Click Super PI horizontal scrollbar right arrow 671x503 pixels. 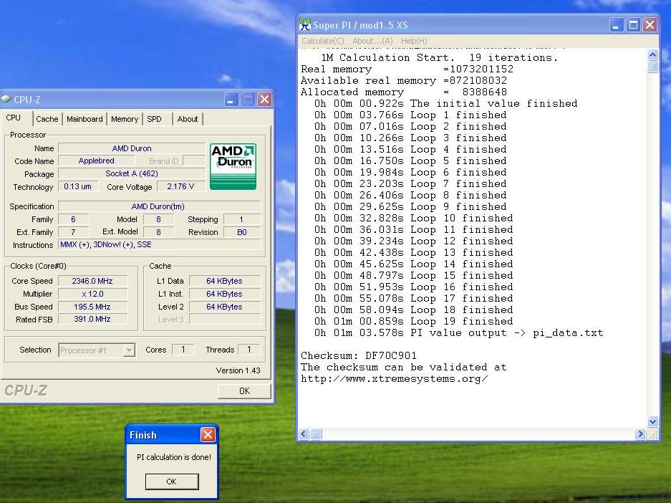[x=640, y=434]
